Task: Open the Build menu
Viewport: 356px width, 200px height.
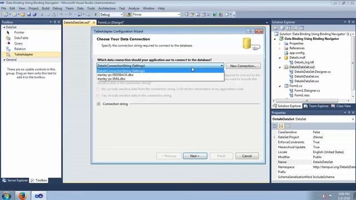Action: point(46,8)
